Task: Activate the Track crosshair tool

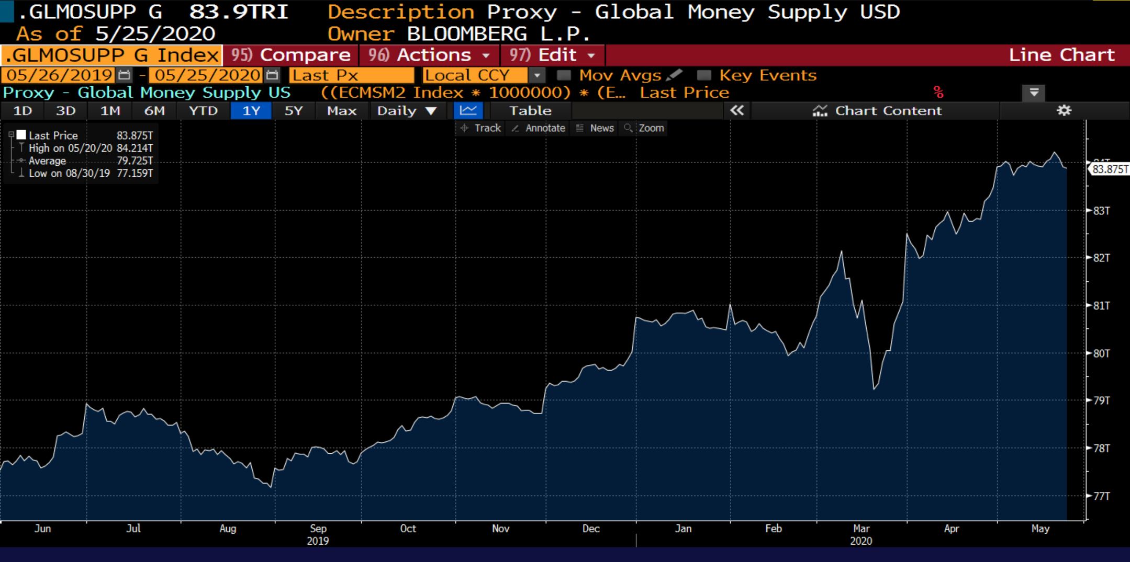Action: pos(480,128)
